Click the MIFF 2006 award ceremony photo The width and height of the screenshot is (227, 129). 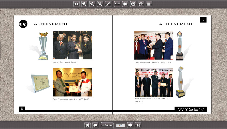[x=154, y=45]
